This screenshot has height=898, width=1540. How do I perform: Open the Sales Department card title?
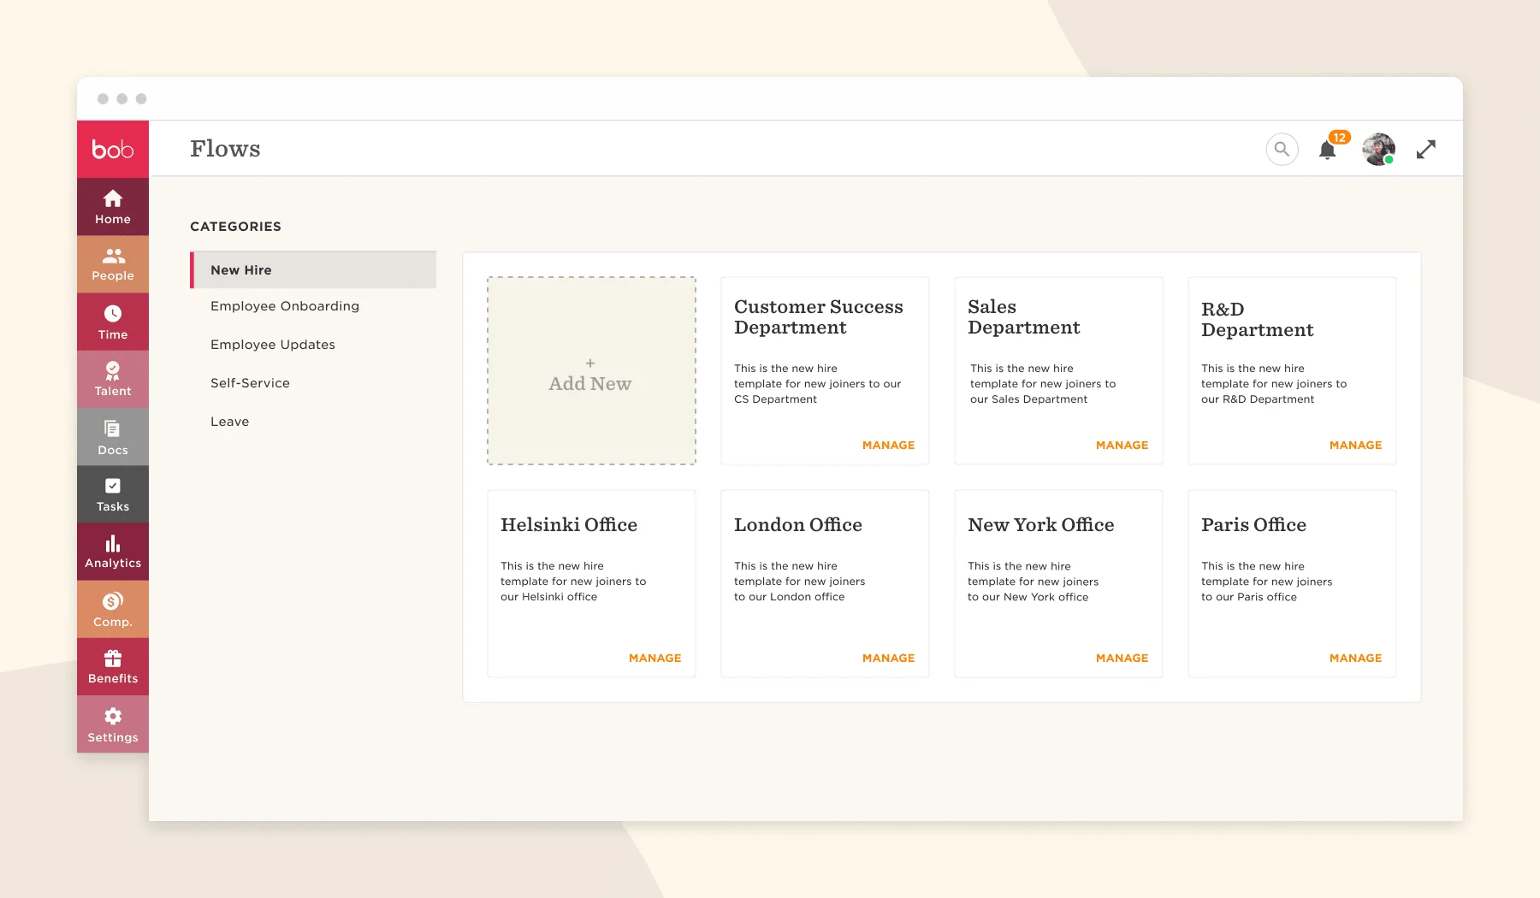[x=1024, y=317]
